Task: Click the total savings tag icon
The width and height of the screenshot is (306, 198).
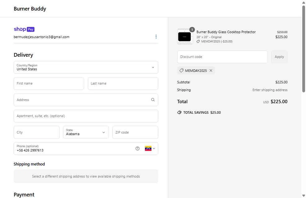Action: 179,112
